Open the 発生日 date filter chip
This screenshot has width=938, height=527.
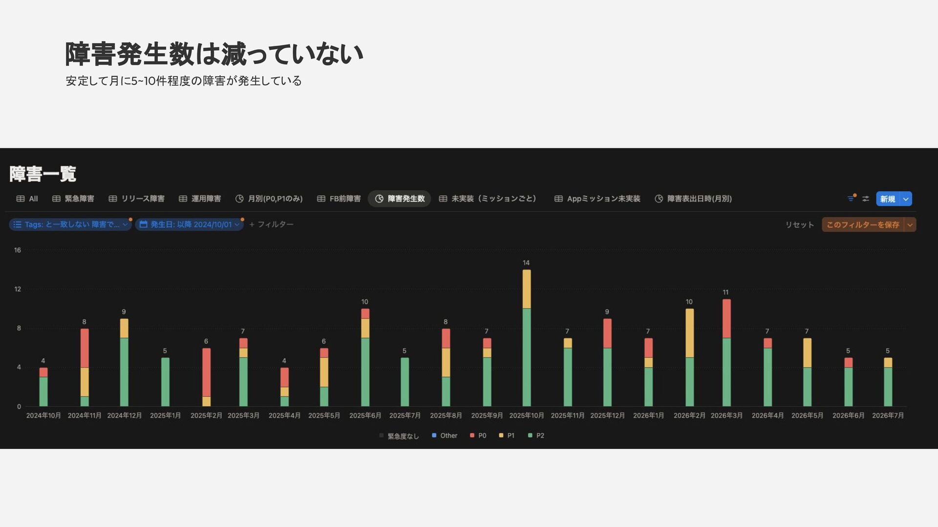coord(190,224)
